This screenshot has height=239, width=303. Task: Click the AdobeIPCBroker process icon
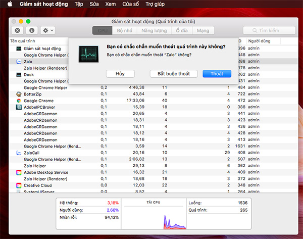19,107
